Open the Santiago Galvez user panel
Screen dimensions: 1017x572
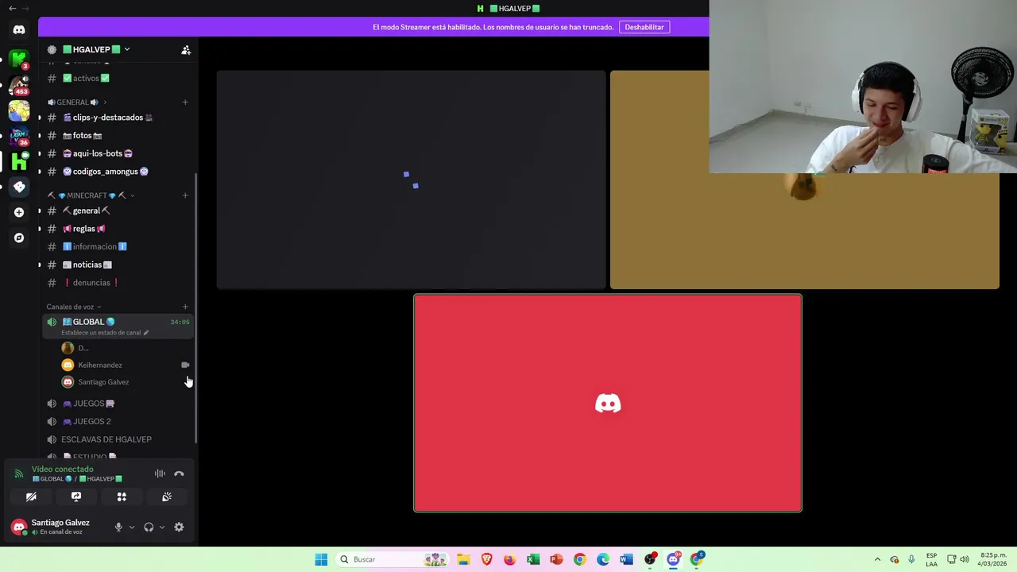coord(59,527)
